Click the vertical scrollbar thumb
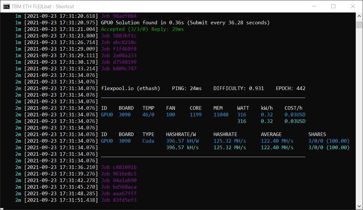 pos(359,25)
